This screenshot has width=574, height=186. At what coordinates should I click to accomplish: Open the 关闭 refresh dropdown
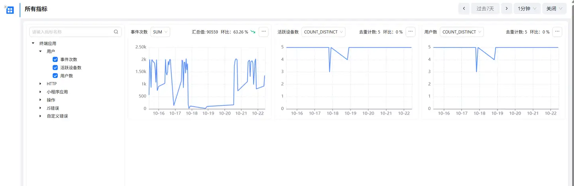tap(554, 8)
